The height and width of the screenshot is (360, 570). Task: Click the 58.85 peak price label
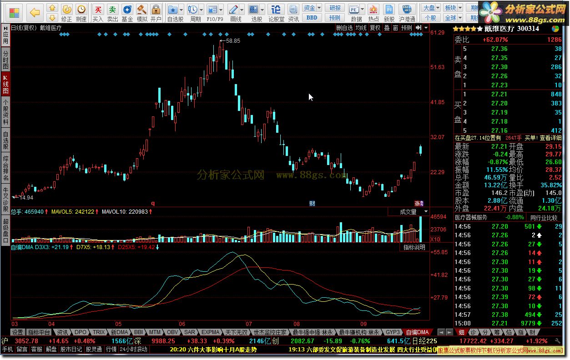232,40
